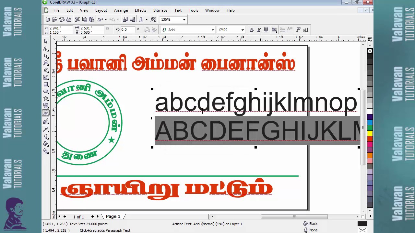This screenshot has height=233, width=415.
Task: Open the Effects menu
Action: (x=140, y=10)
